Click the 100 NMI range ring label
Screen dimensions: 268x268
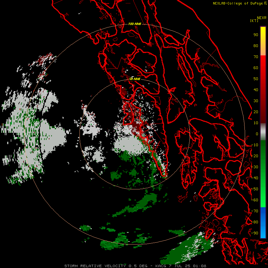click(x=135, y=24)
